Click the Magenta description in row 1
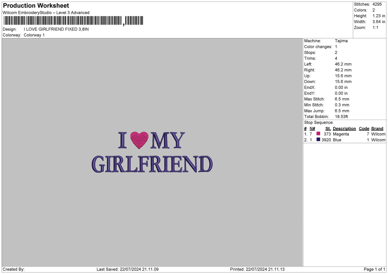 tap(341, 134)
